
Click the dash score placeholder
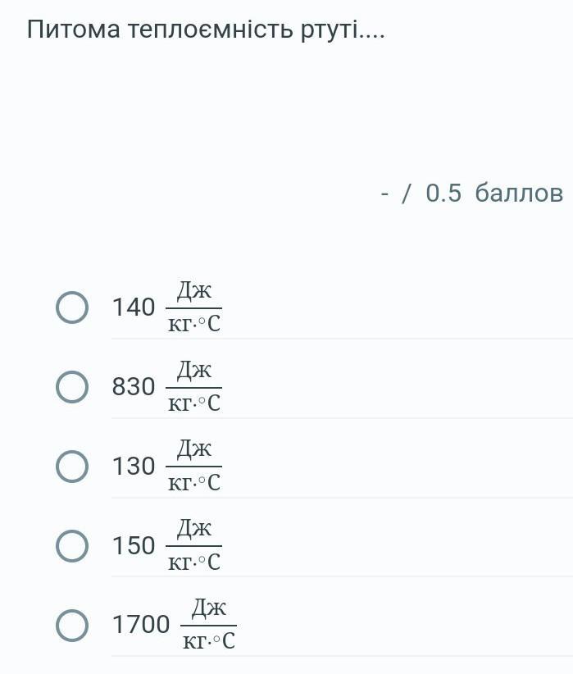click(384, 194)
